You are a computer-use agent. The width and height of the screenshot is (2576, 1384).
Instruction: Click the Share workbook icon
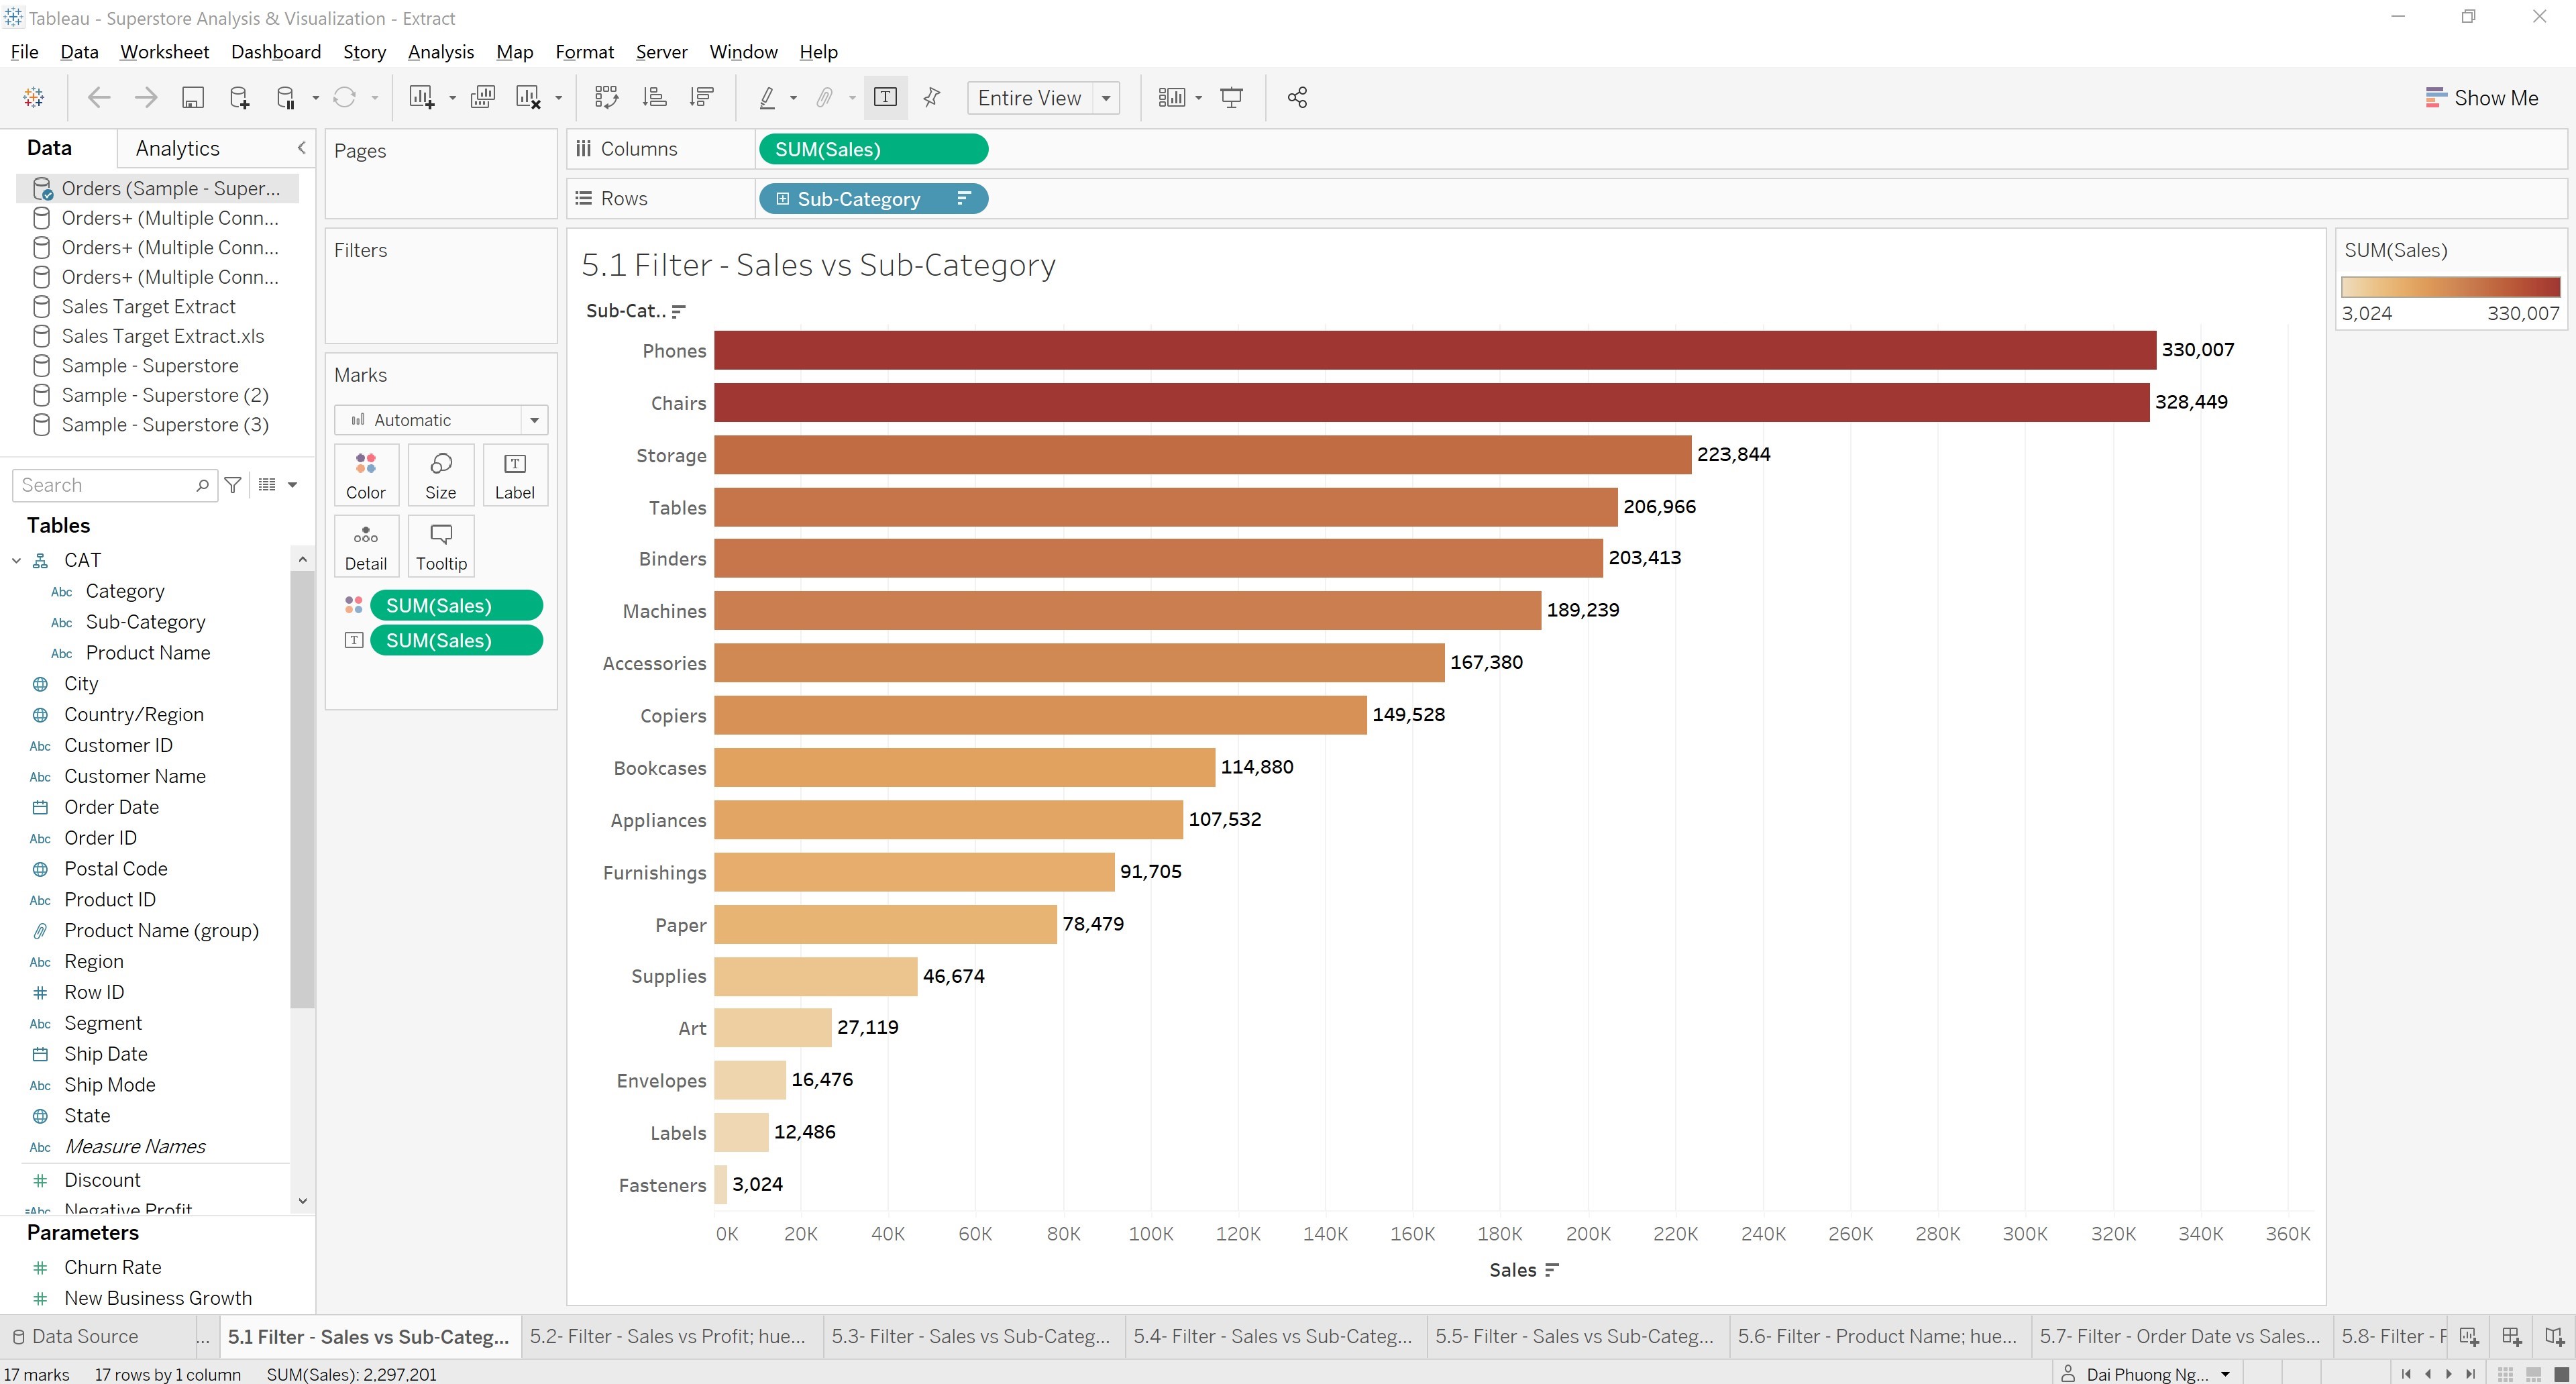1297,97
